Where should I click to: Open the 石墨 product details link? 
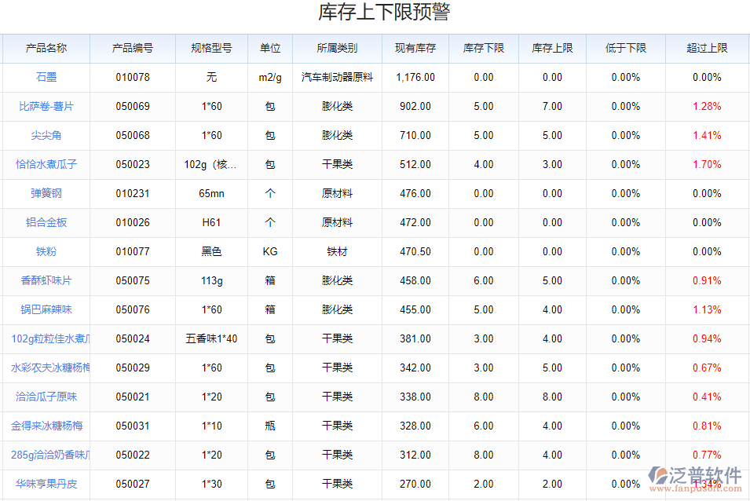(x=45, y=77)
